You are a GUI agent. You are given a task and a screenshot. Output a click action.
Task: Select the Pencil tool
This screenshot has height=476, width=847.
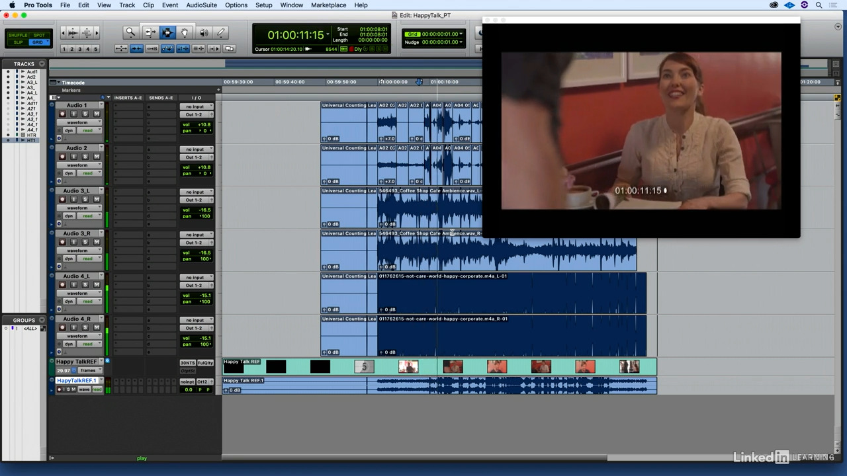tap(221, 32)
